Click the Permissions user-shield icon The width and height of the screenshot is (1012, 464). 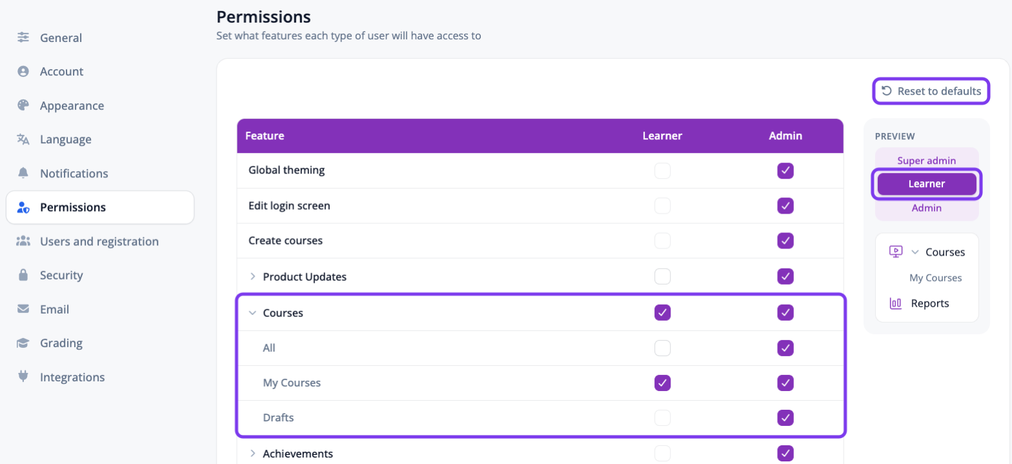[x=23, y=207]
